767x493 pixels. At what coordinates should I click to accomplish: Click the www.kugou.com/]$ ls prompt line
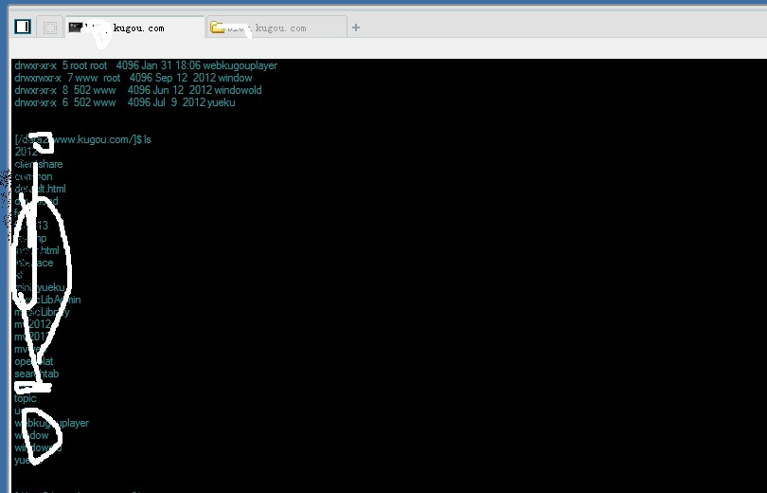tap(82, 139)
